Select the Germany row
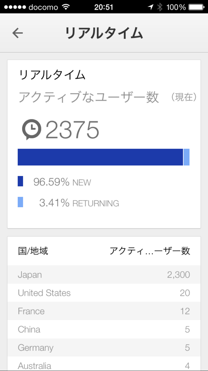The image size is (208, 371). click(104, 348)
